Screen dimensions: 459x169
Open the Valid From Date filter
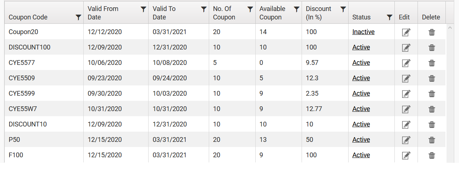pyautogui.click(x=143, y=10)
